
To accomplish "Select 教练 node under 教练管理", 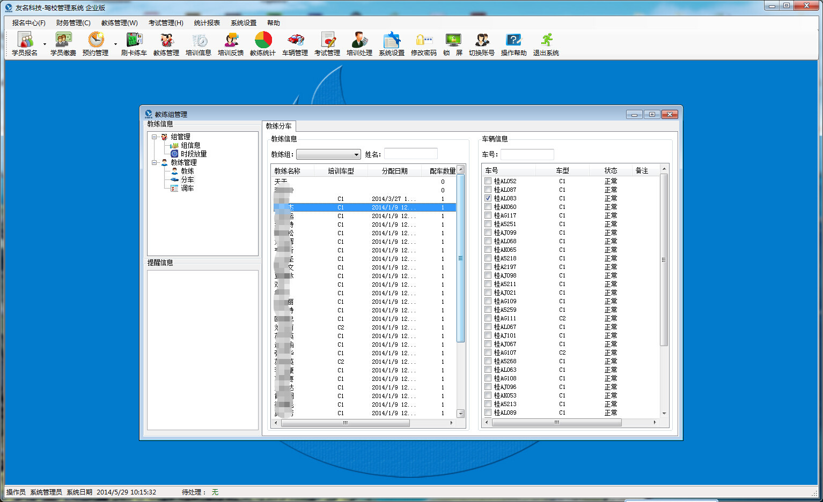I will coord(187,171).
